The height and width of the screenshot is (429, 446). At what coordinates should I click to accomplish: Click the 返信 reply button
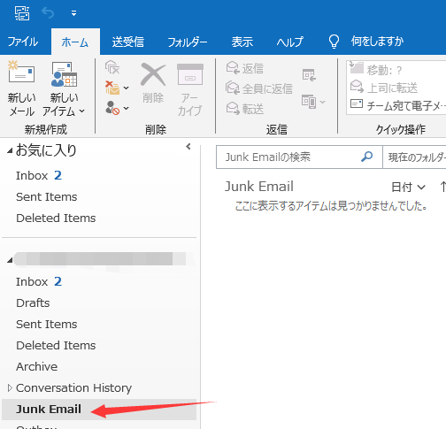click(244, 68)
